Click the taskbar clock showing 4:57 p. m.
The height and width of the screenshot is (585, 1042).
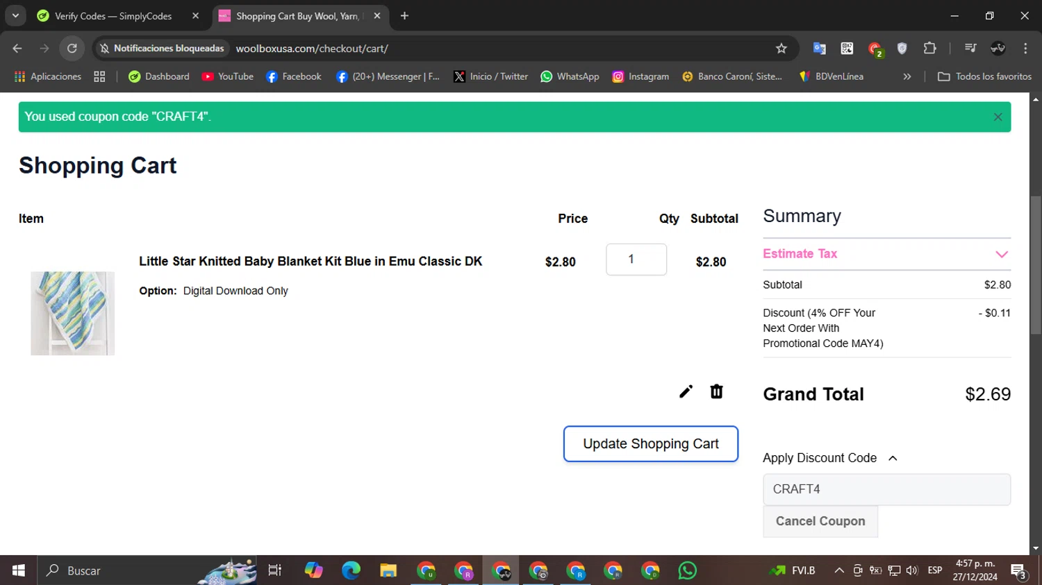click(x=975, y=570)
